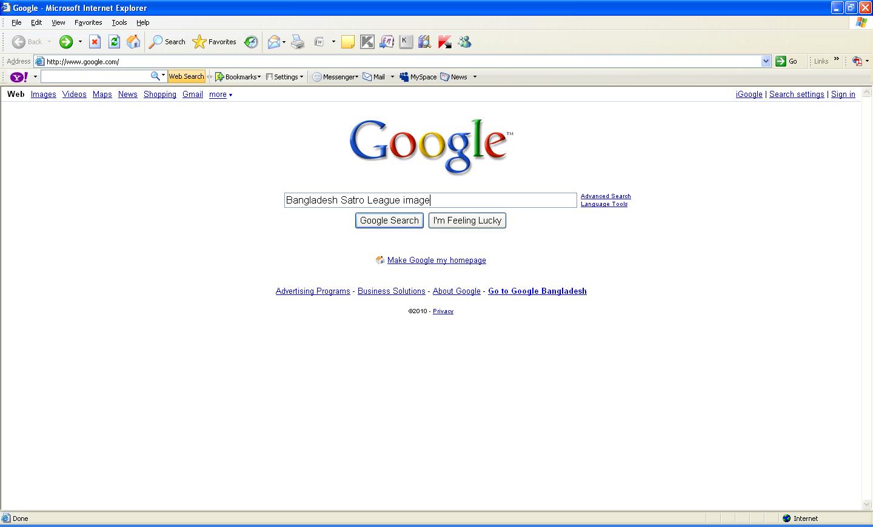
Task: Open the address bar dropdown list
Action: (x=766, y=61)
